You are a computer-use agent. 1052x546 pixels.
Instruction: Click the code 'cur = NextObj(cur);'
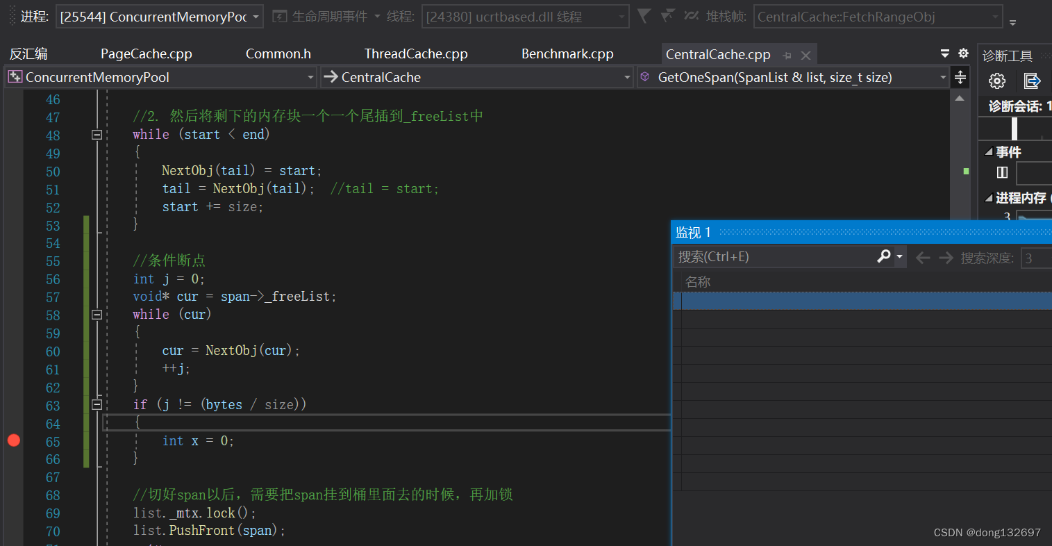231,350
